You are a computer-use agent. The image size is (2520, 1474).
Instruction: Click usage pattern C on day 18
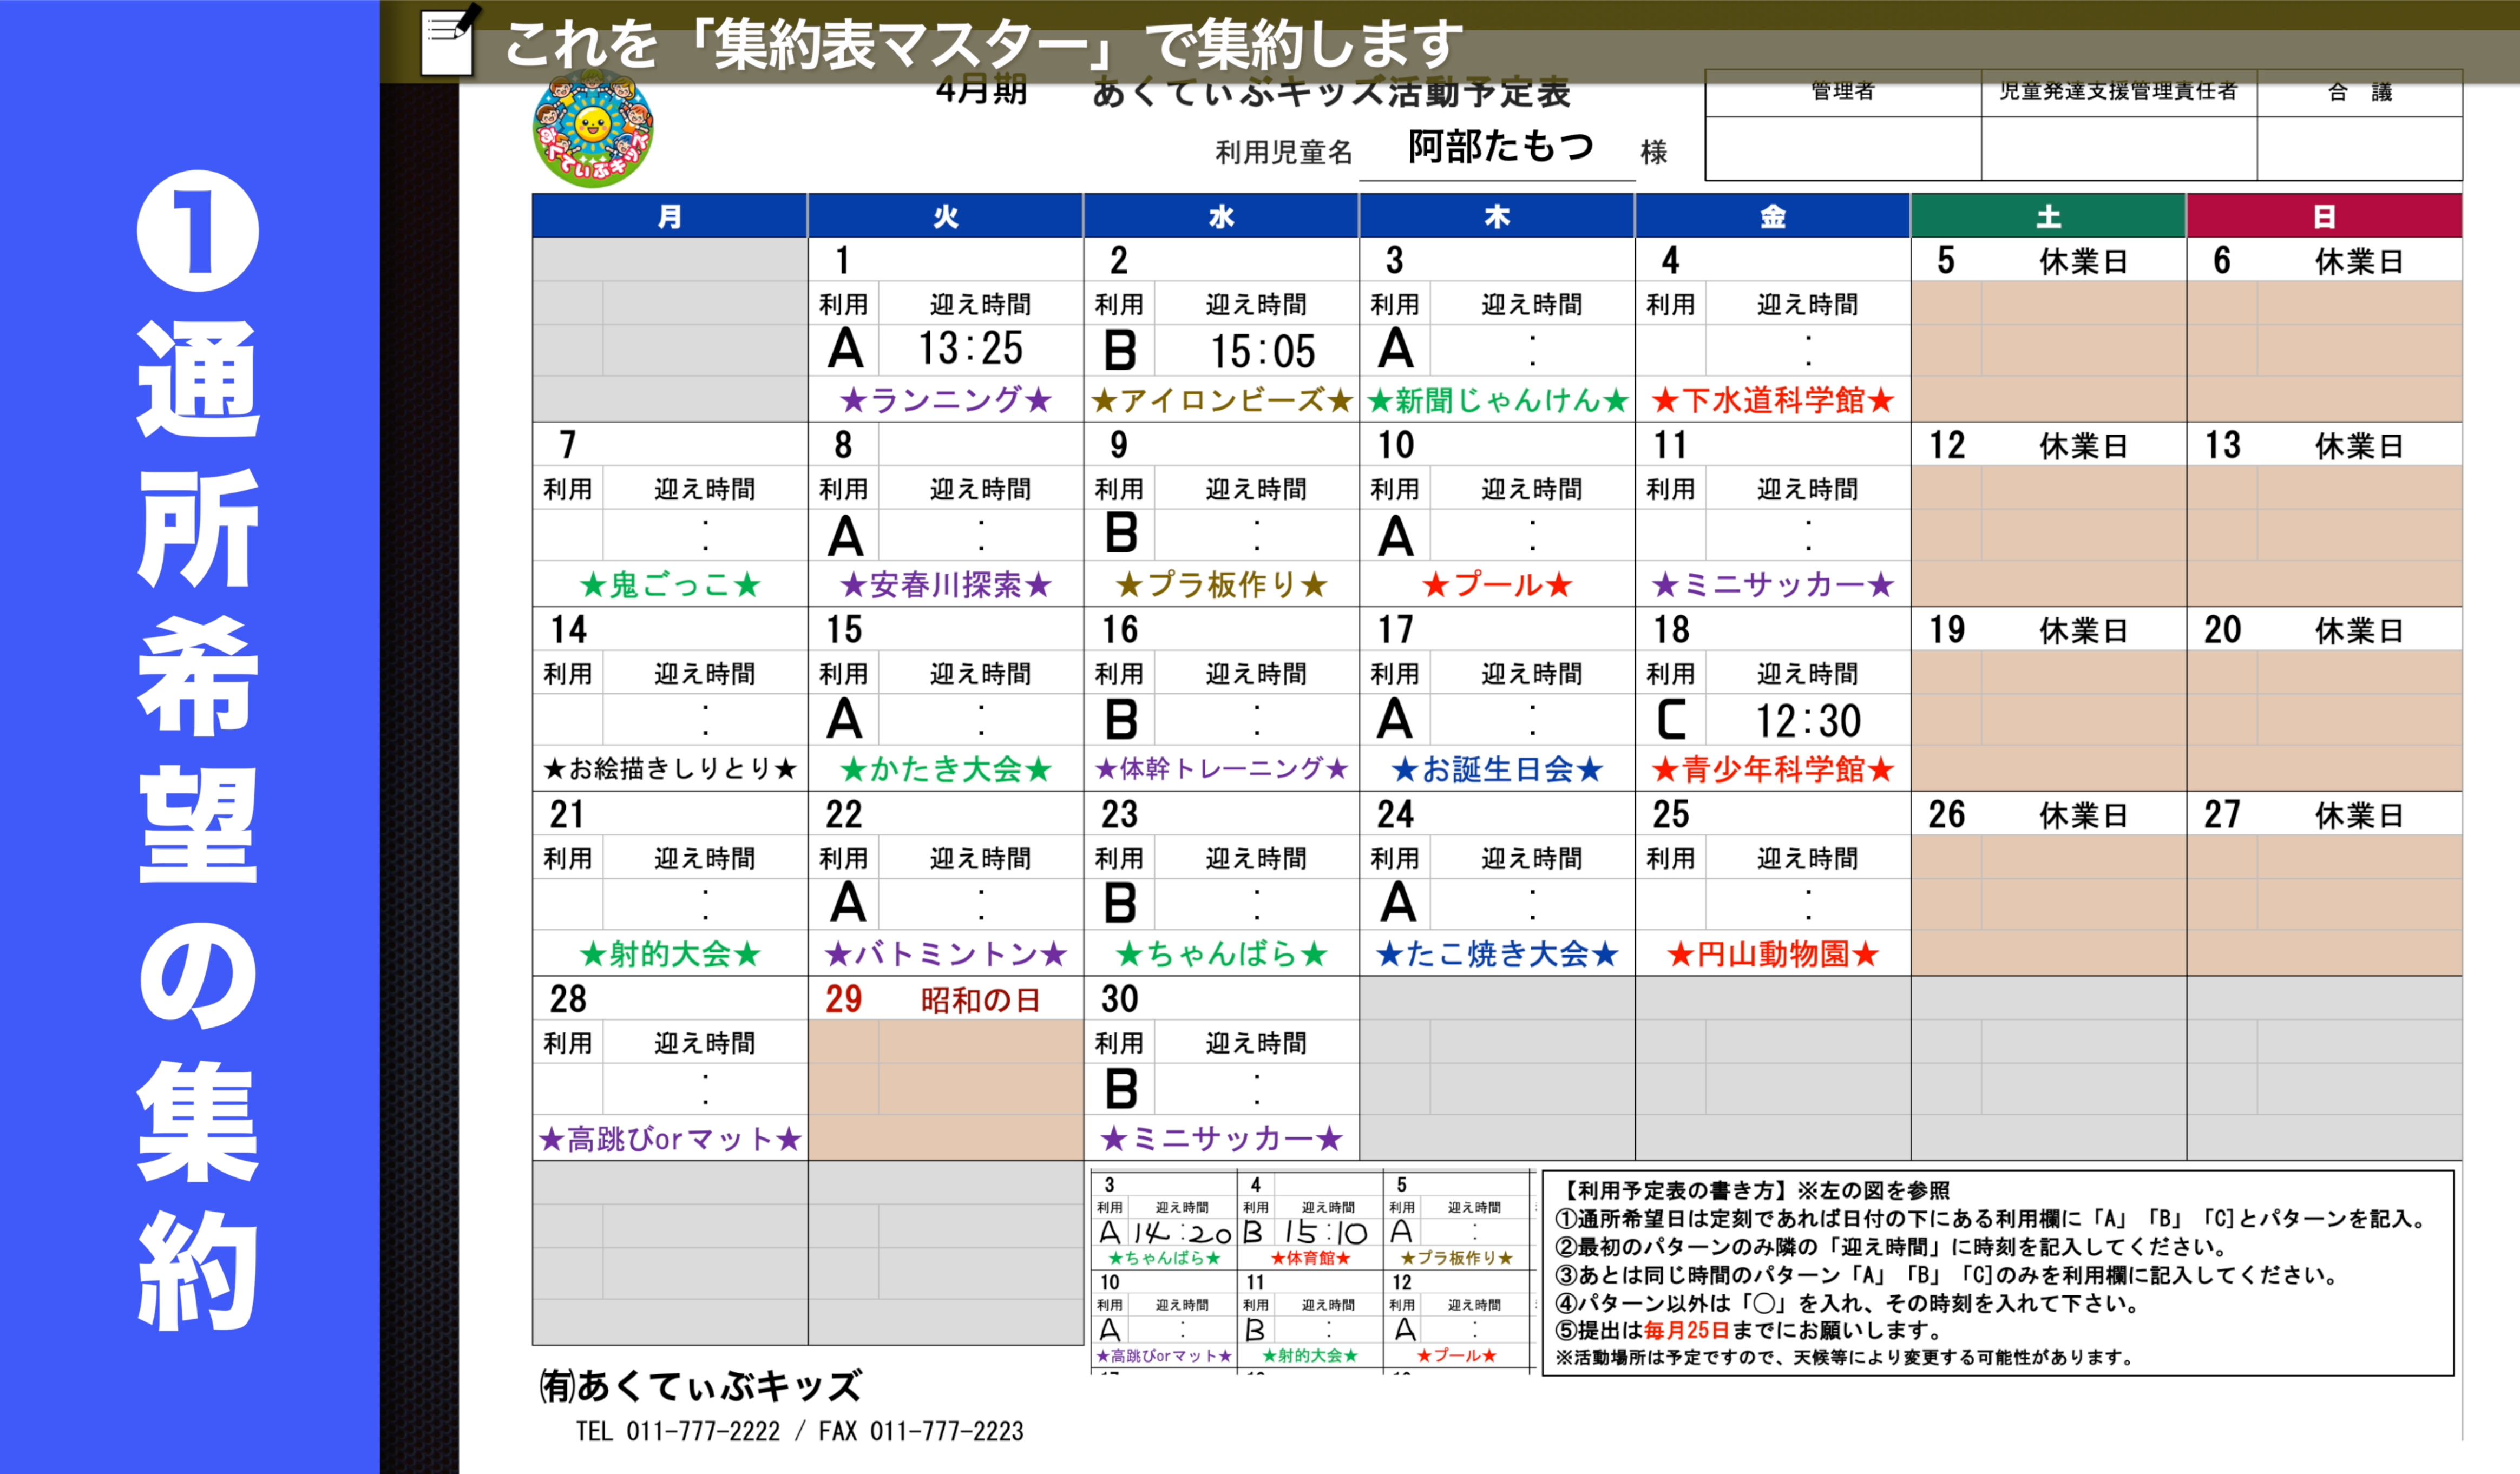(1671, 719)
